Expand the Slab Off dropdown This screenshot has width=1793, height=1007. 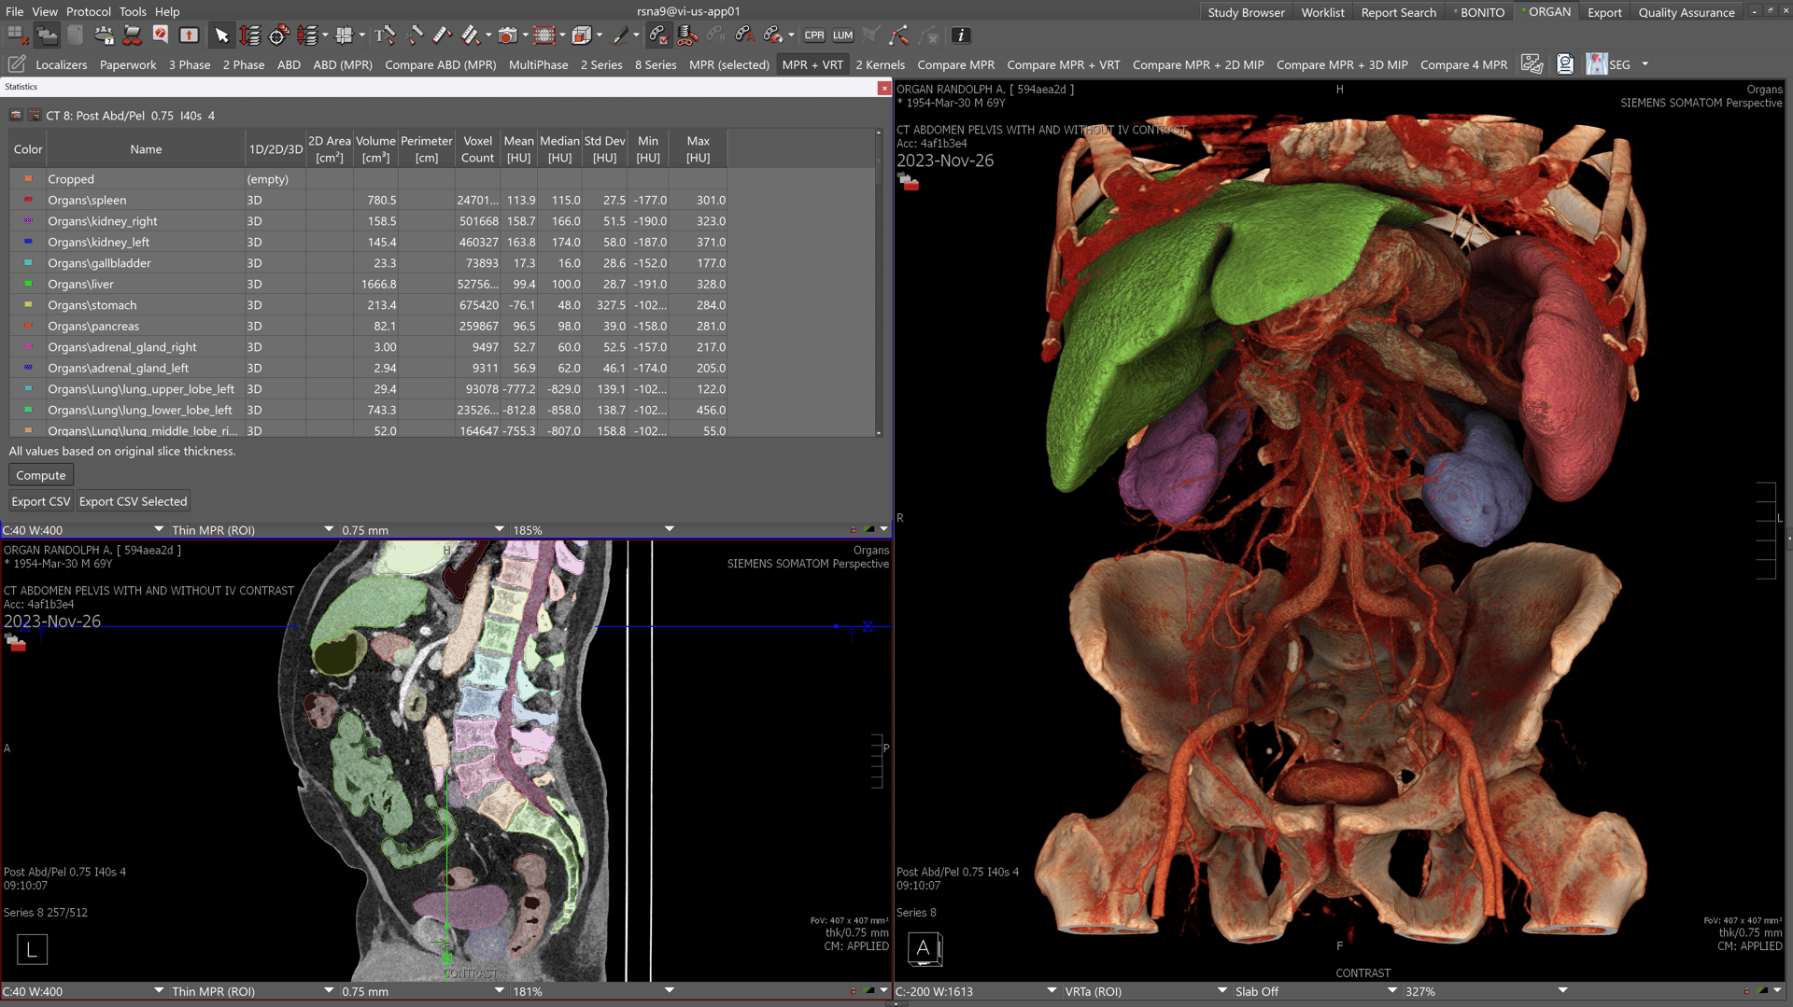tap(1306, 991)
